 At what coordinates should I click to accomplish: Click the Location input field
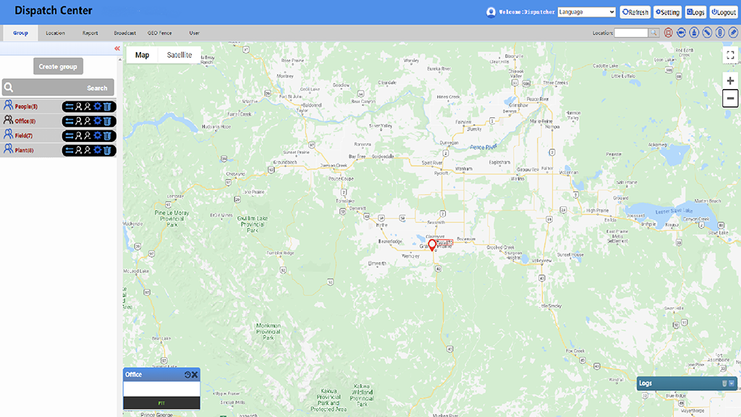[631, 33]
